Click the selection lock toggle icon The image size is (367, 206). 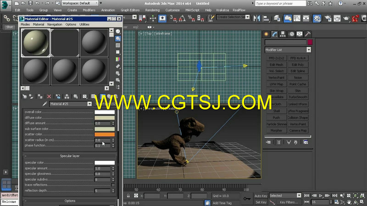(128, 196)
